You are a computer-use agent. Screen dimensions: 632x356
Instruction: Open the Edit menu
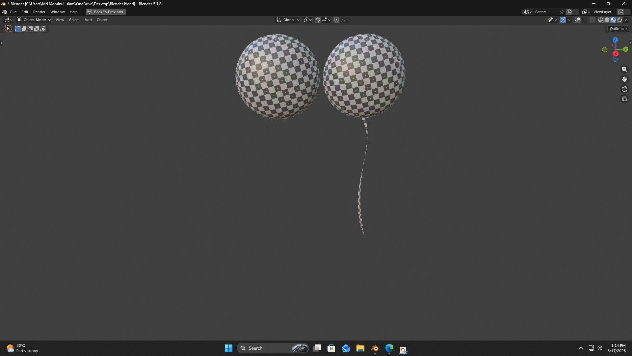tap(25, 12)
